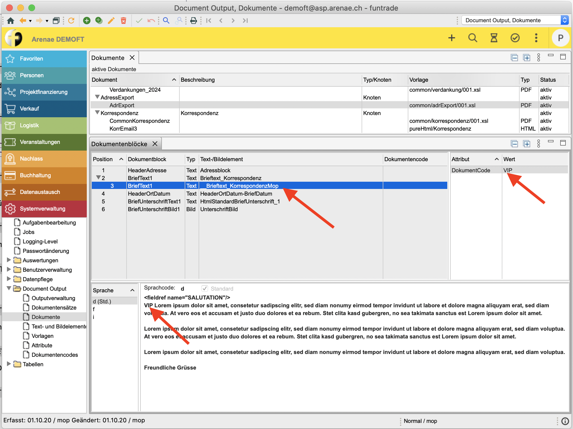Select the HeaderOrtDatum block row
The height and width of the screenshot is (429, 573).
149,194
